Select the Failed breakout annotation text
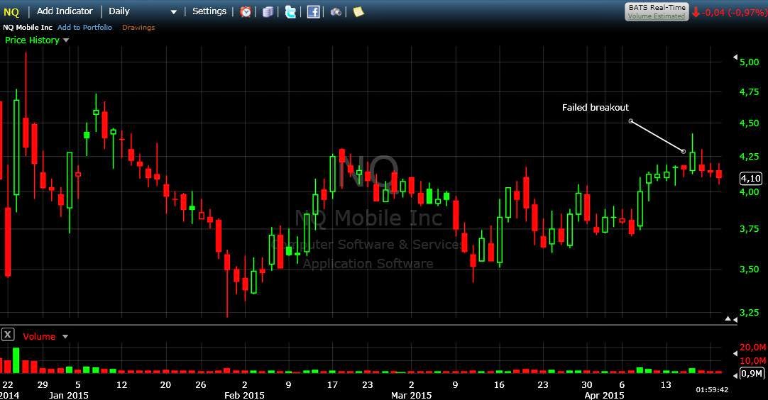 coord(595,108)
